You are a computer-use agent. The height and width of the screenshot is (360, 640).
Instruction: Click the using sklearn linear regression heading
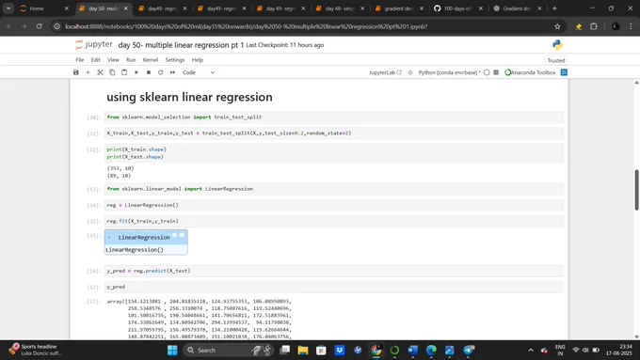[x=189, y=97]
